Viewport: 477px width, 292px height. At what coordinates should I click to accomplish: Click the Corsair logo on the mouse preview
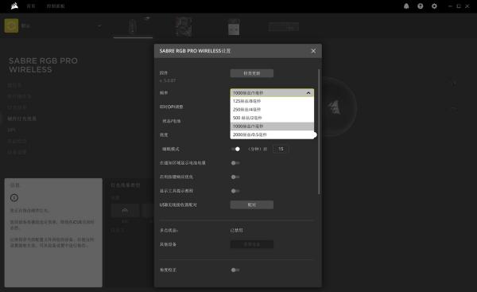pyautogui.click(x=335, y=107)
